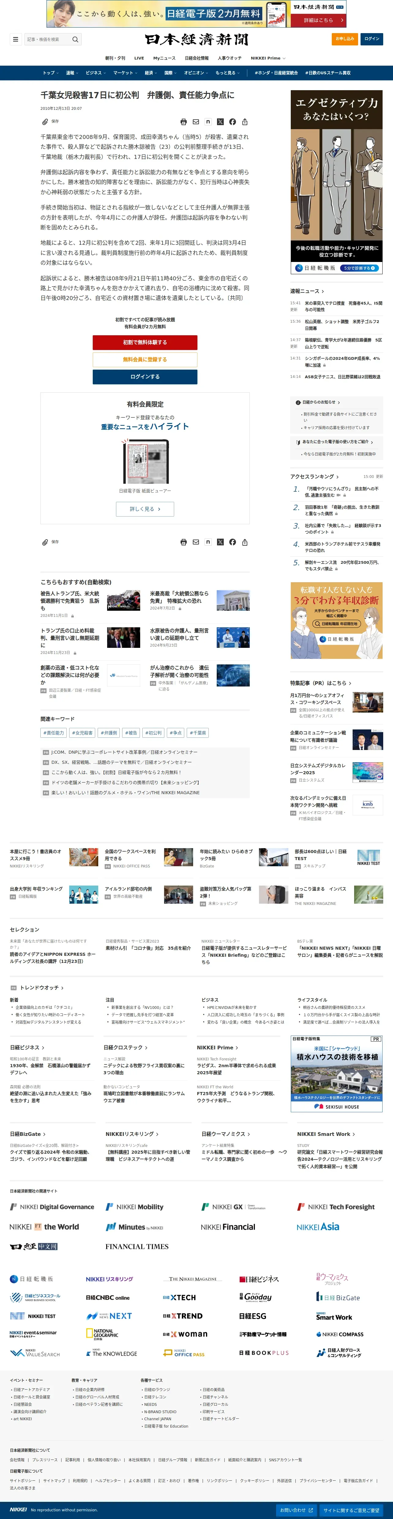Open the LIVE menu item
This screenshot has width=393, height=1519.
click(x=139, y=58)
